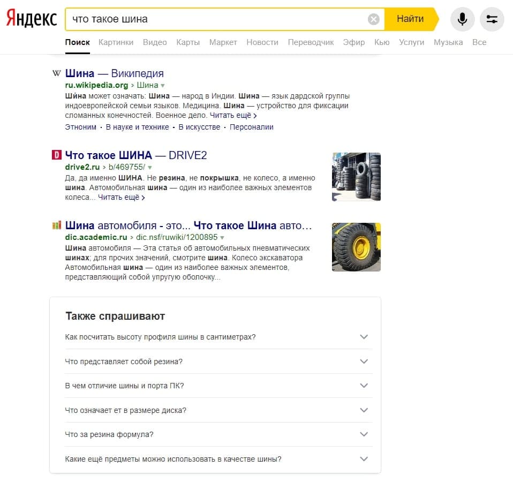
Task: Click the Яндекс logo
Action: click(32, 19)
